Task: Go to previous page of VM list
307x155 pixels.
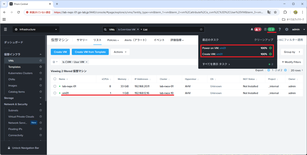Action: click(269, 70)
